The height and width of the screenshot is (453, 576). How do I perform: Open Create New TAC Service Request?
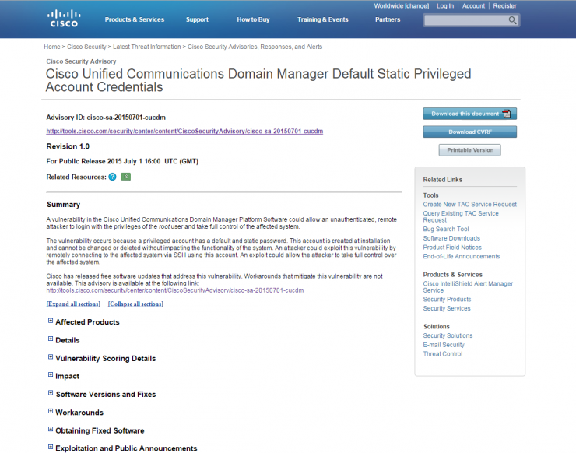[469, 204]
